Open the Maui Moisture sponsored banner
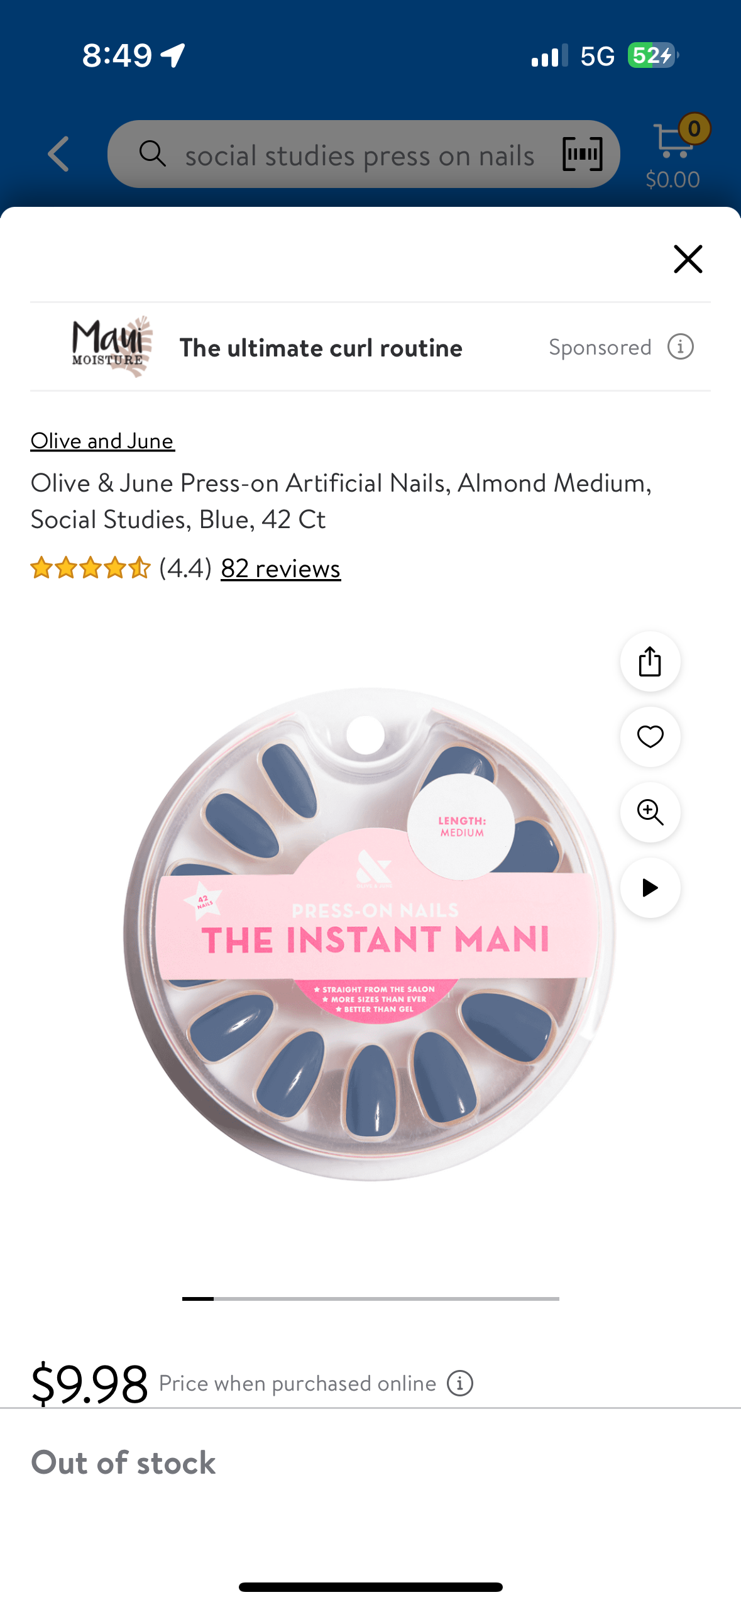Viewport: 741px width, 1607px height. coord(370,347)
